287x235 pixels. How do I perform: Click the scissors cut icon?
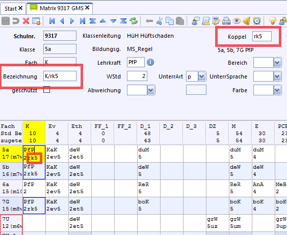(160, 21)
